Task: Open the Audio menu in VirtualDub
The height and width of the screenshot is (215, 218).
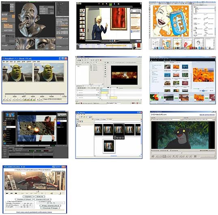Action: click(x=24, y=61)
